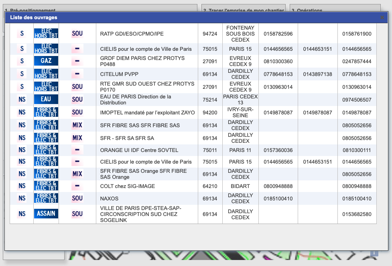Click the NS badge in the ORANGE UI IDF row
Image resolution: width=392 pixels, height=266 pixels.
coord(22,150)
